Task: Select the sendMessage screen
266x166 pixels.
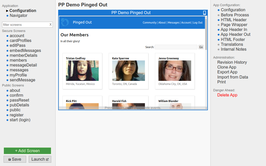Action: point(22,80)
